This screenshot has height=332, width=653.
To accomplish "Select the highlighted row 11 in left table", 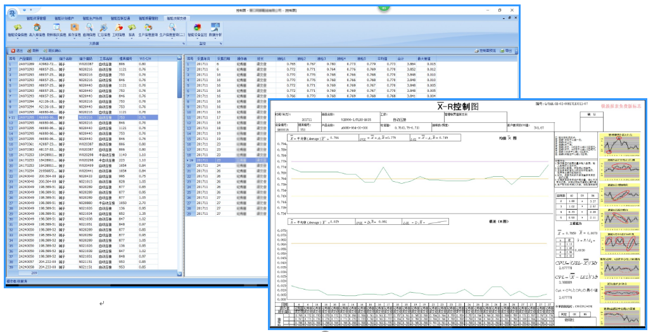I will click(x=89, y=117).
